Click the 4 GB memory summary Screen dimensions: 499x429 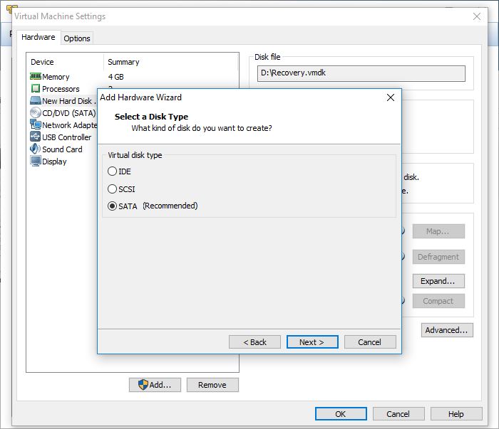[115, 77]
